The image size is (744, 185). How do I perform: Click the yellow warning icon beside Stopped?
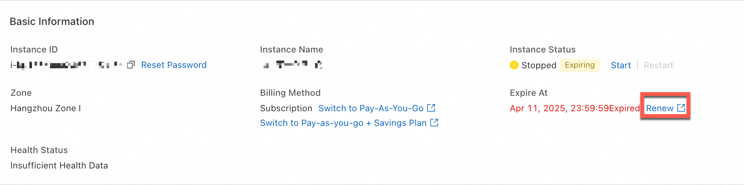[514, 65]
